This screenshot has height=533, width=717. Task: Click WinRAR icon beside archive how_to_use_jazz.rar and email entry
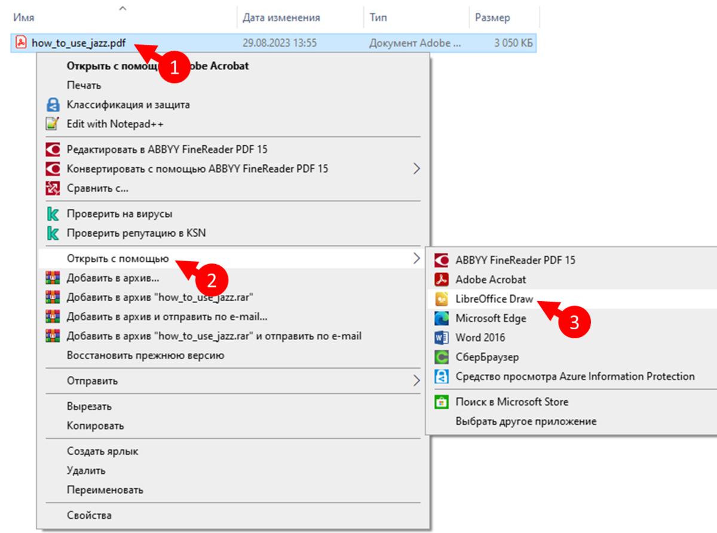53,336
